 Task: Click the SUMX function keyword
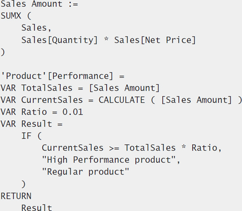coord(11,16)
